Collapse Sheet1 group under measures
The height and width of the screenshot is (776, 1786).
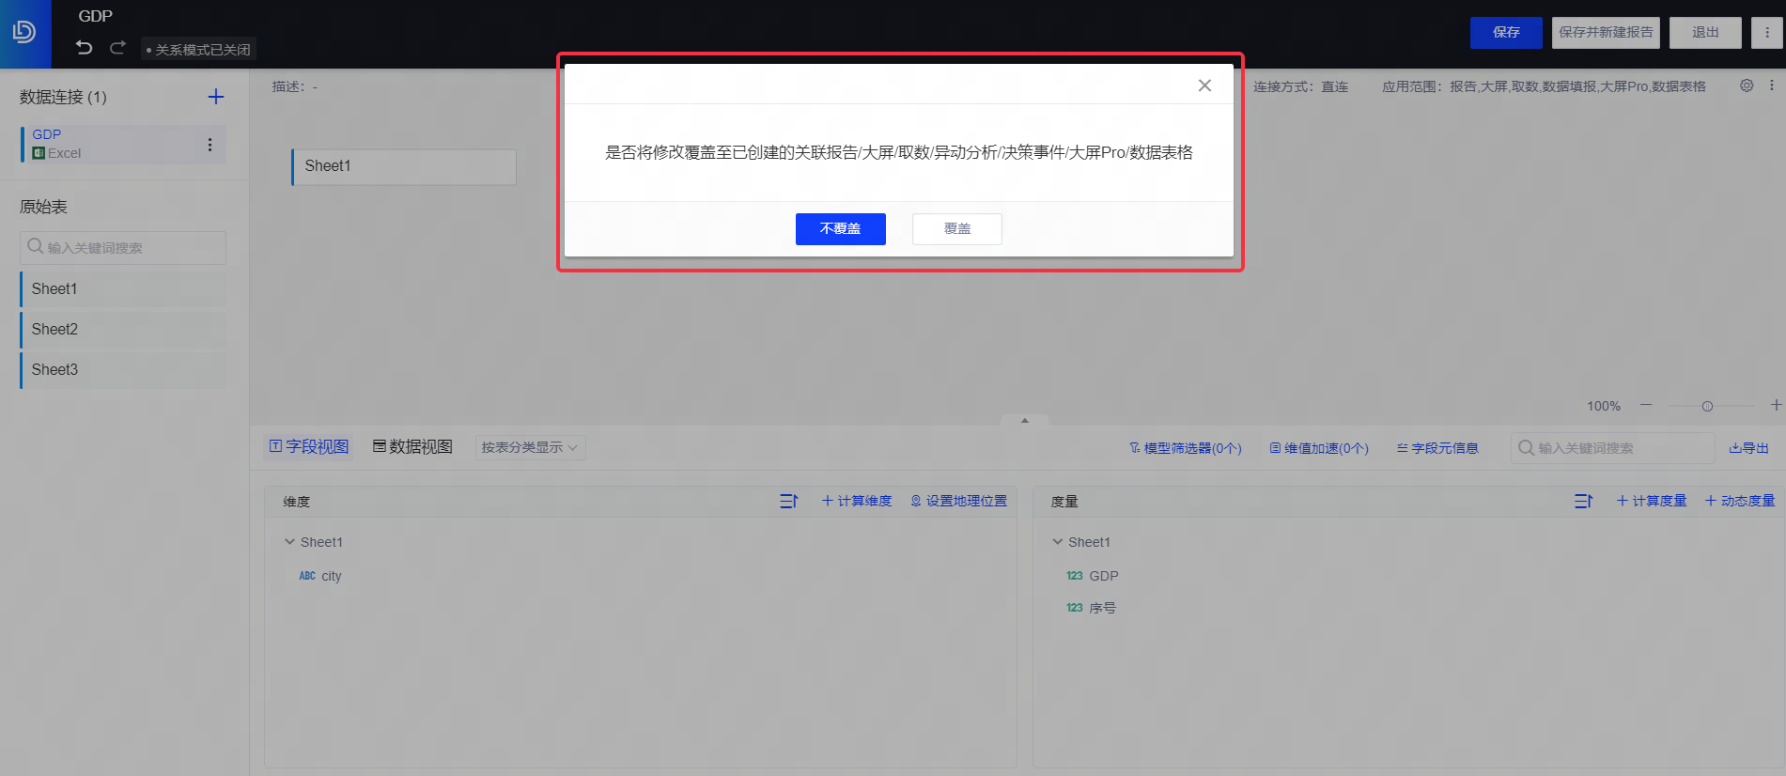coord(1058,542)
